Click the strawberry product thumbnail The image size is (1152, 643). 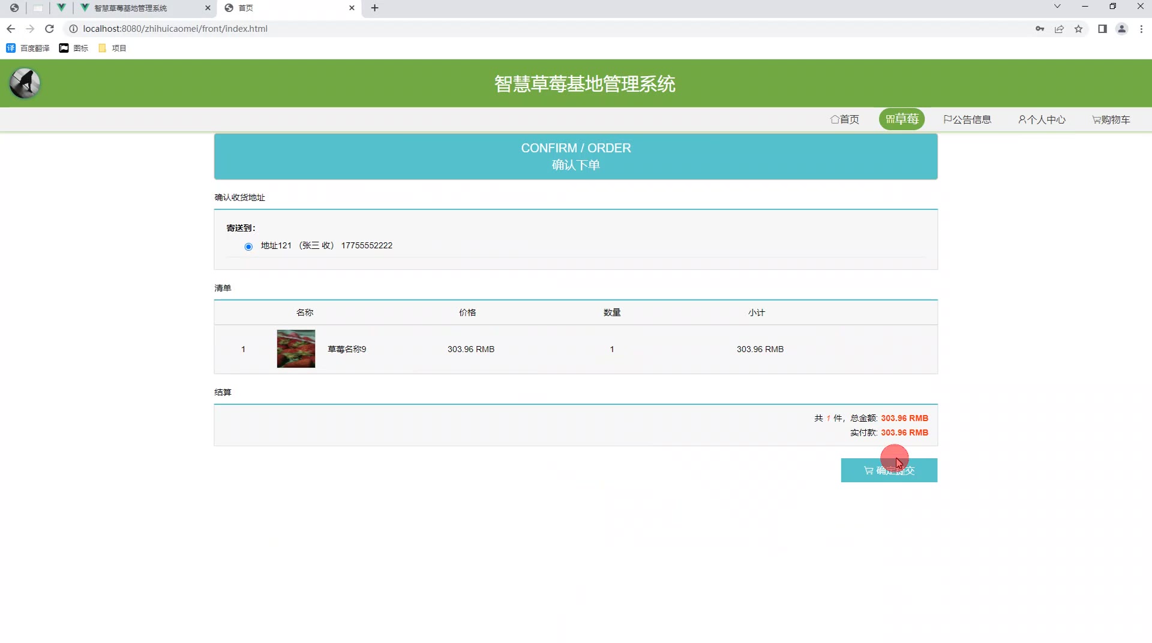click(296, 348)
